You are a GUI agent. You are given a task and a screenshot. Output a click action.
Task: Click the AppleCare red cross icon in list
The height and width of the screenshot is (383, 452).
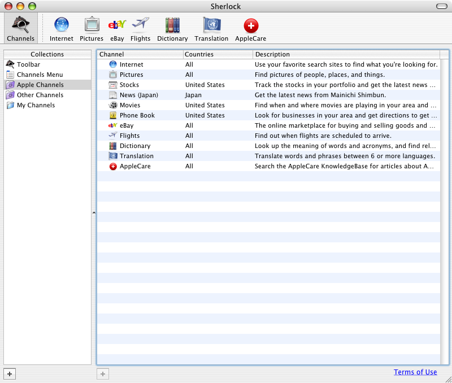tap(113, 166)
